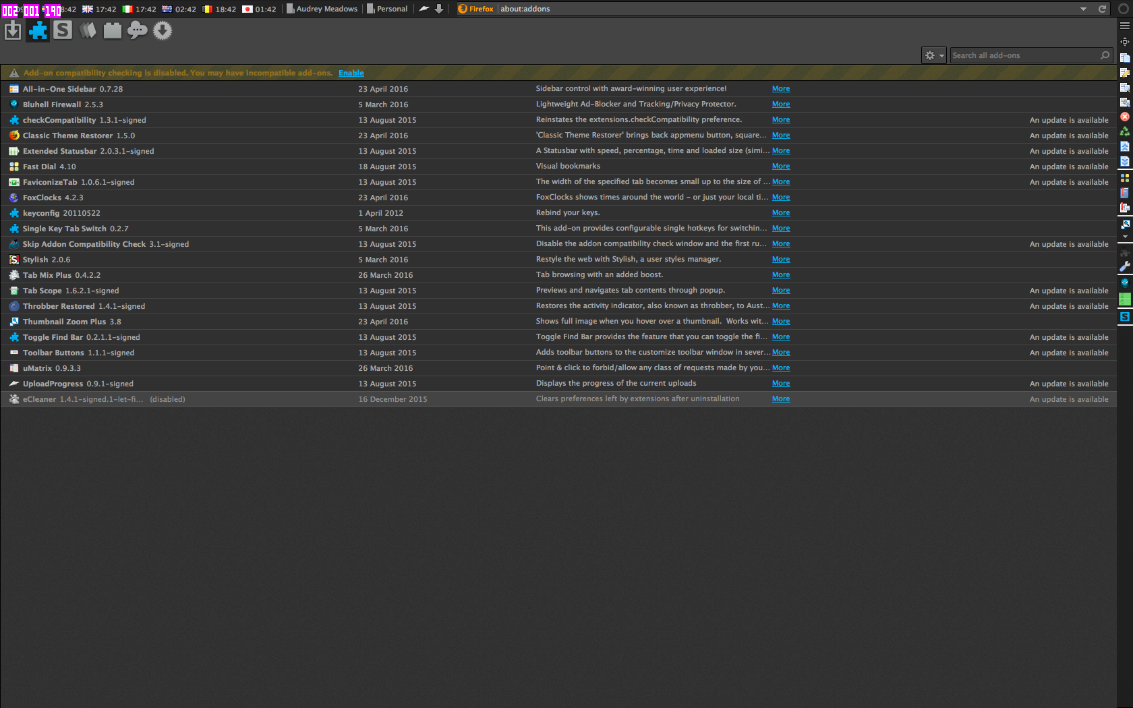Select the Single Key Tab Switch row
The width and height of the screenshot is (1133, 708).
click(558, 229)
